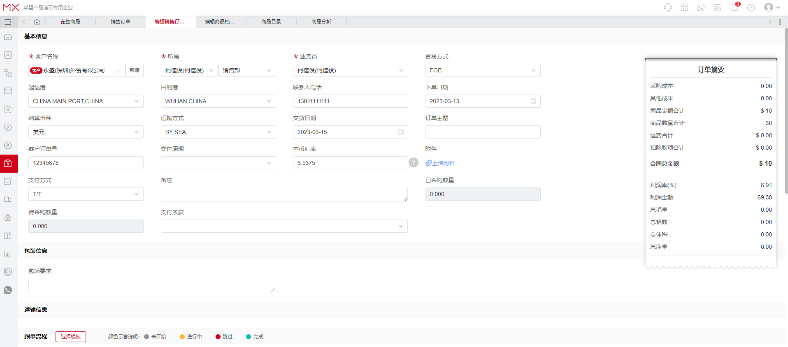This screenshot has height=347, width=788.
Task: Open the apps grid icon
Action: [x=684, y=7]
